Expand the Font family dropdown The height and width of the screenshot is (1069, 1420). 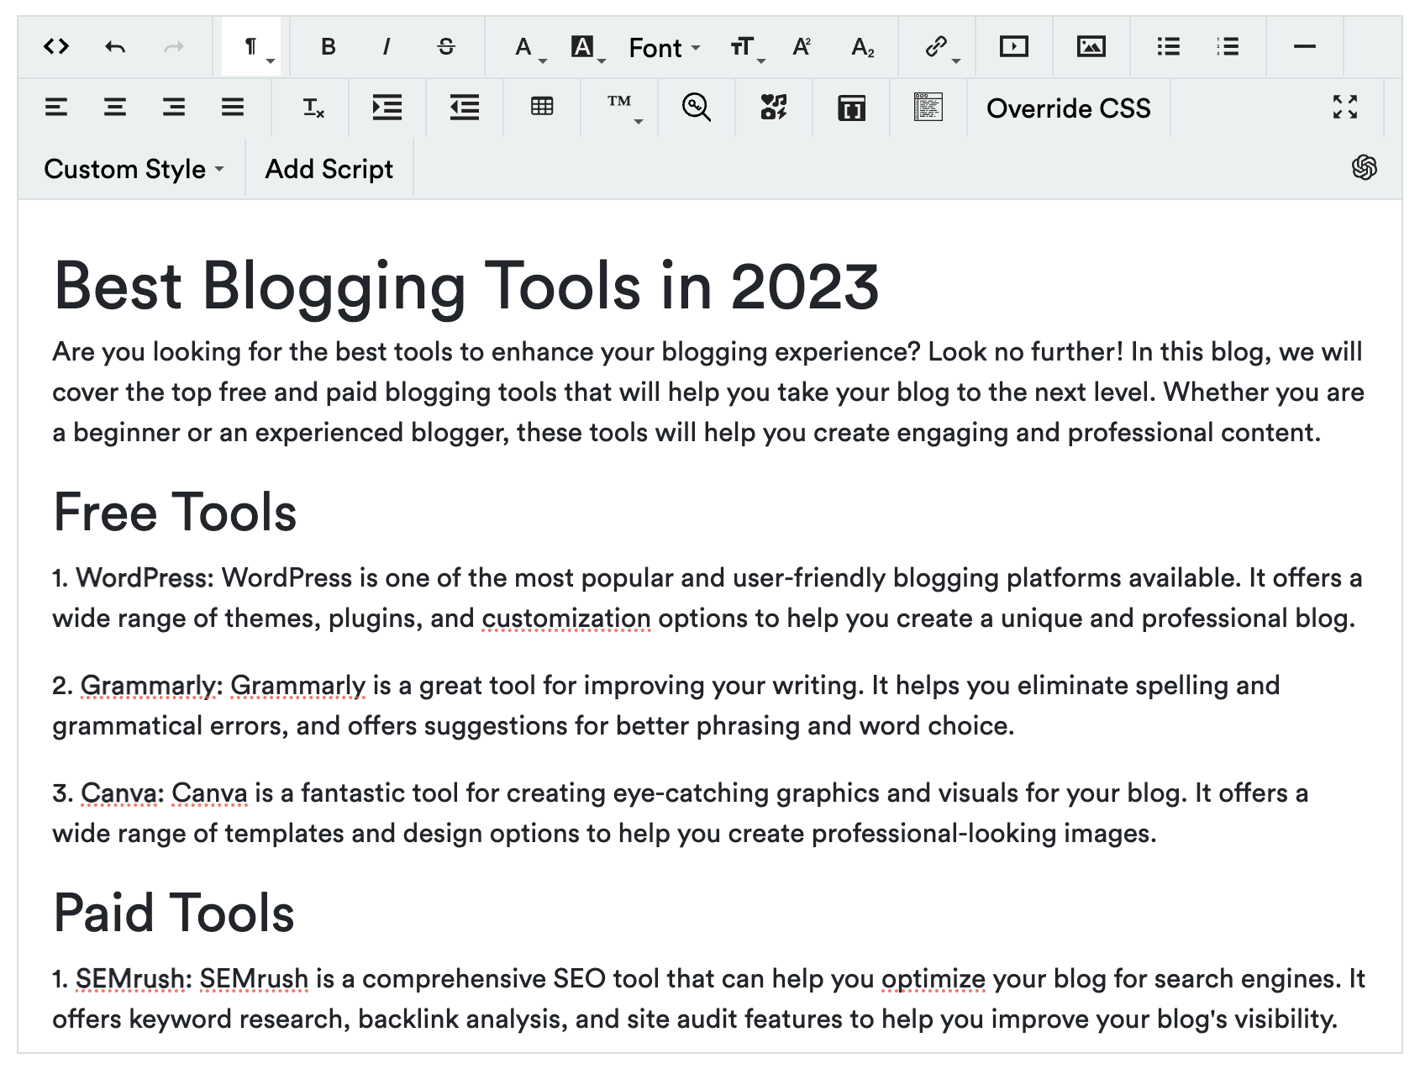(x=664, y=48)
